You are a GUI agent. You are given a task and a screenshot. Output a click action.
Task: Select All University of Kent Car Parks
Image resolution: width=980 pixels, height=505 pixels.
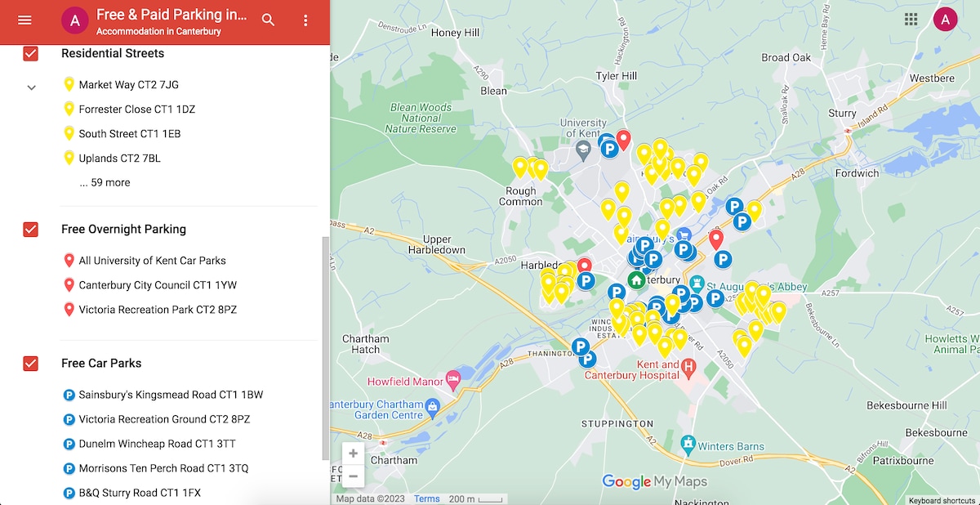pos(152,261)
